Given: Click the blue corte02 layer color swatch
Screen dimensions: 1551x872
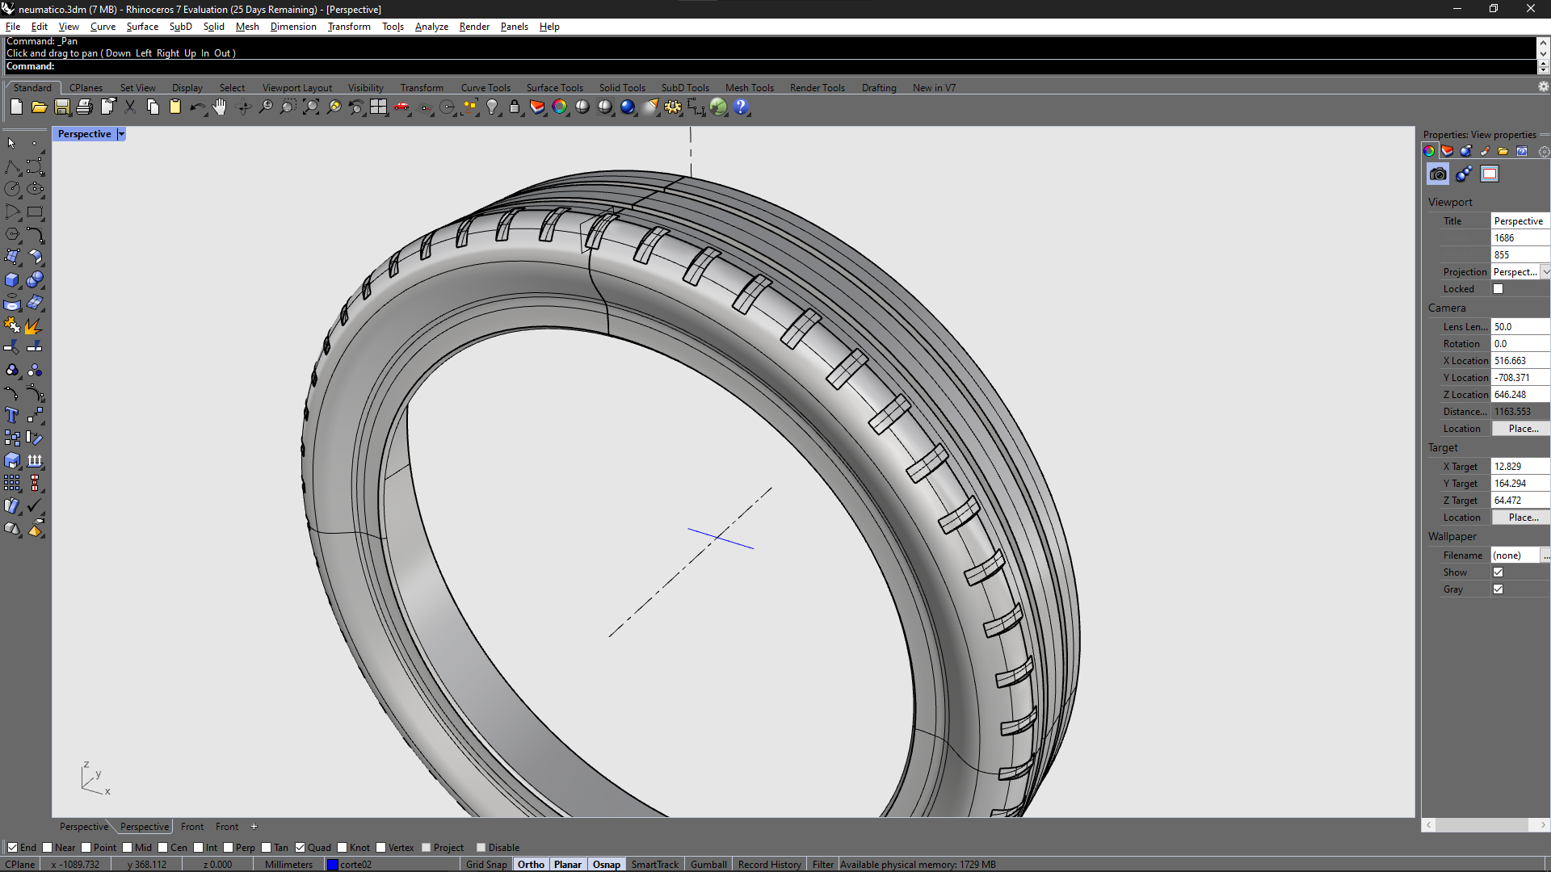Looking at the screenshot, I should click(332, 864).
